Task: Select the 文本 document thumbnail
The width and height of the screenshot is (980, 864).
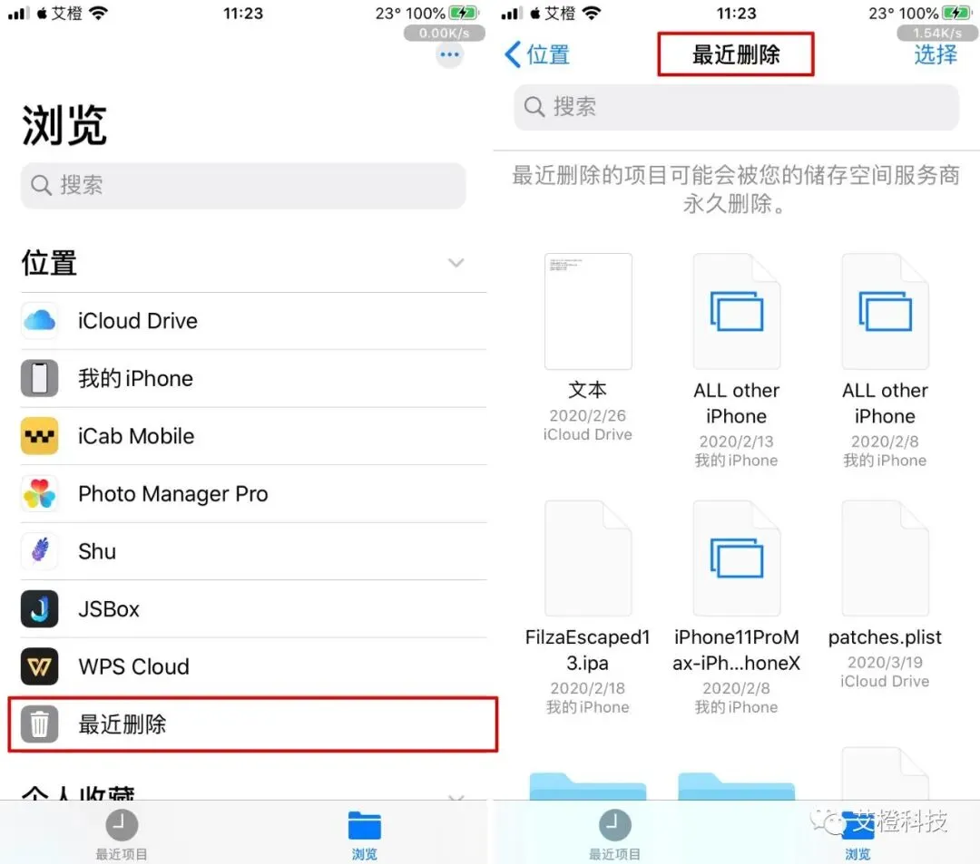Action: coord(587,312)
